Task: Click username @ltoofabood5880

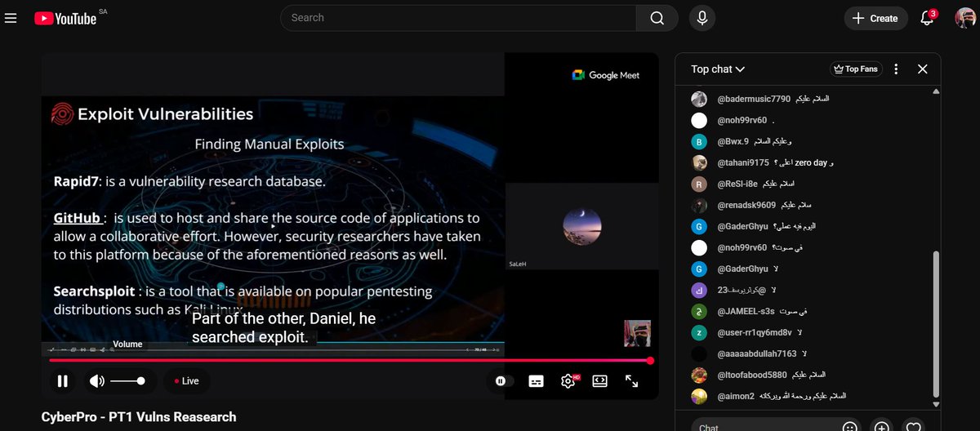Action: tap(752, 375)
